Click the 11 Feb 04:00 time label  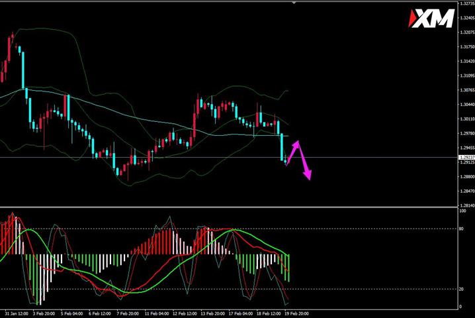(157, 313)
